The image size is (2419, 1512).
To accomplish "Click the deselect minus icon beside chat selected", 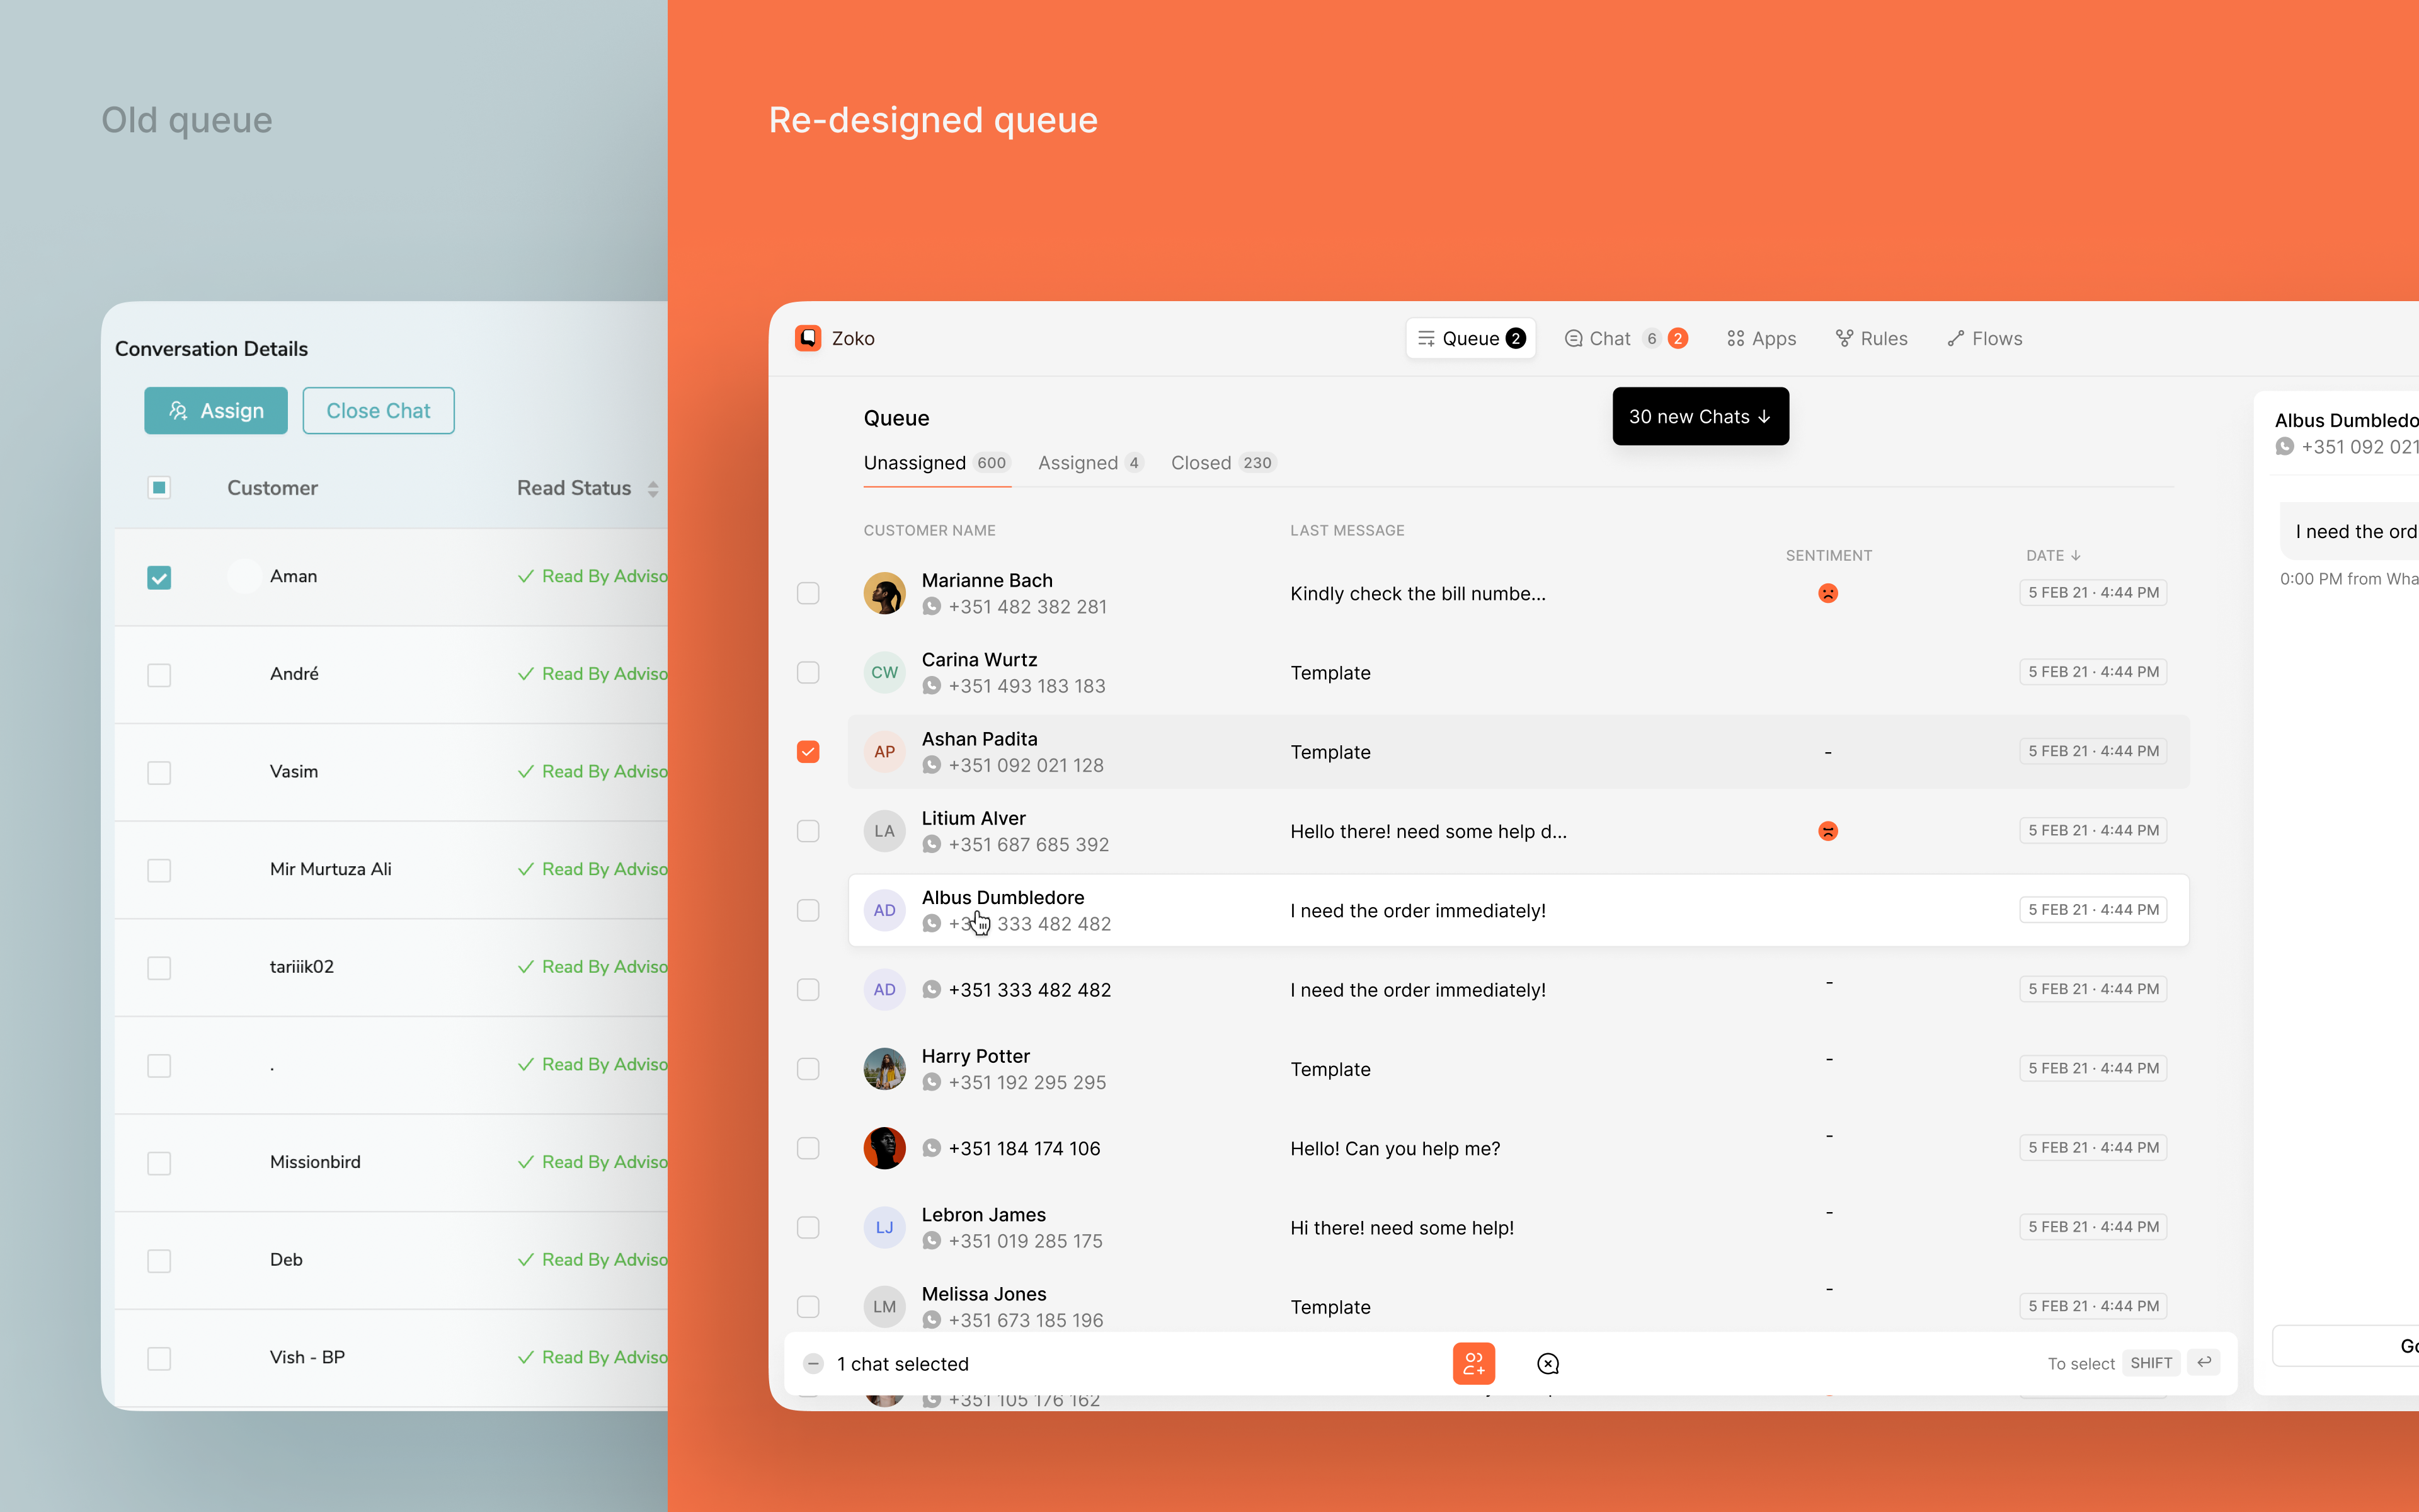I will click(814, 1363).
